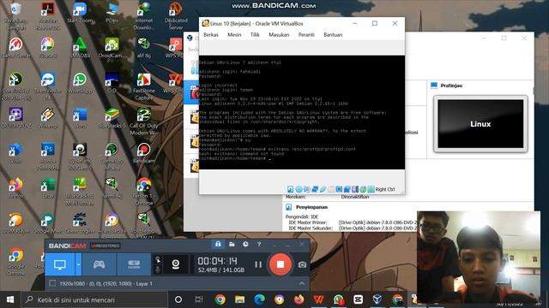Select Bandicam HDMI device recording mode
Image resolution: width=549 pixels, height=308 pixels.
(134, 264)
